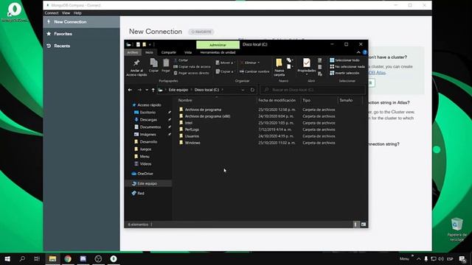This screenshot has width=472, height=265.
Task: Switch to details view icon in status bar
Action: coord(355,225)
